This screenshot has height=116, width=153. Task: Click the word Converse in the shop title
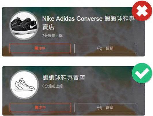[x=89, y=18]
